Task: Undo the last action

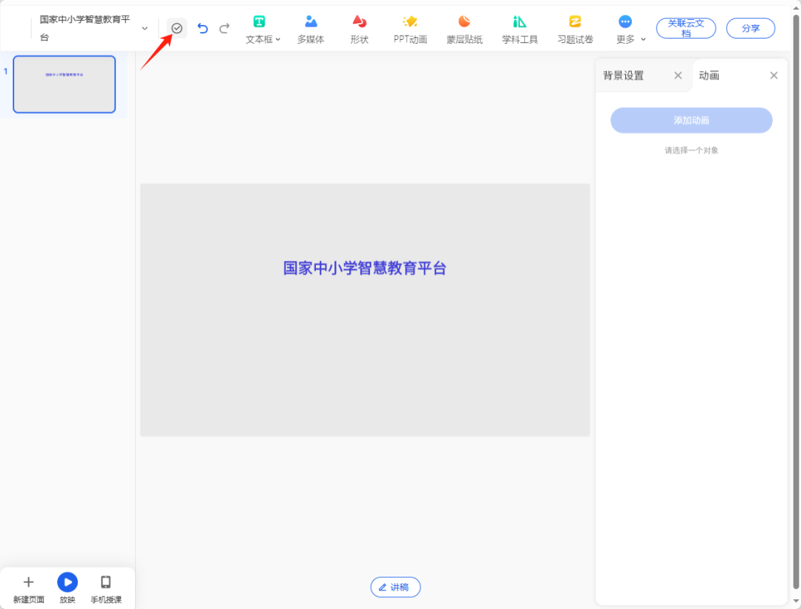Action: click(x=201, y=27)
